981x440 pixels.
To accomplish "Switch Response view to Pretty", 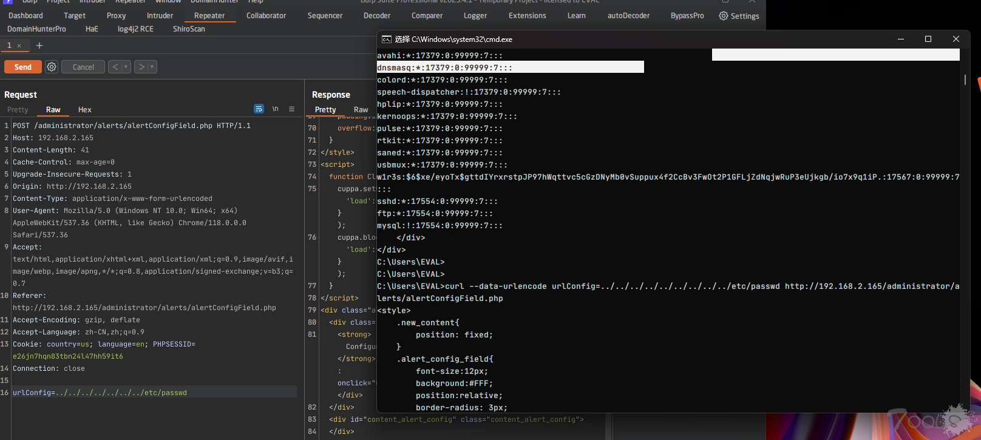I will pyautogui.click(x=325, y=110).
